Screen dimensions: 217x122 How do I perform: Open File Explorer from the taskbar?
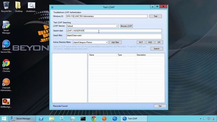[x=52, y=119]
